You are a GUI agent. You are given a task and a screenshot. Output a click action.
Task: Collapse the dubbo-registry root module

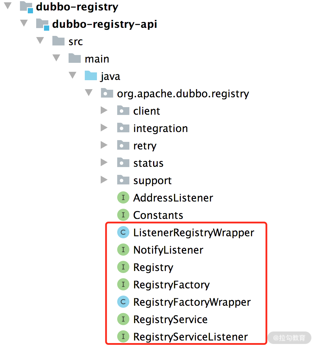pos(8,6)
